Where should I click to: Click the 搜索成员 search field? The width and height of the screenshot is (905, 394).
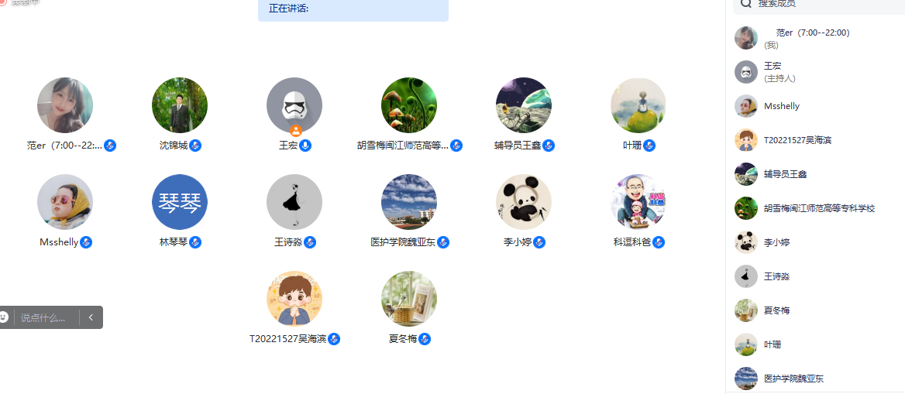point(819,5)
